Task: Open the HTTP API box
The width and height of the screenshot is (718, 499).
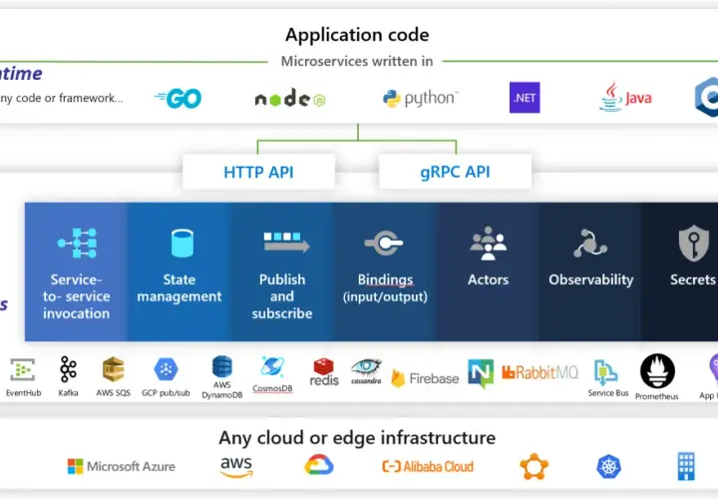Action: pyautogui.click(x=258, y=172)
